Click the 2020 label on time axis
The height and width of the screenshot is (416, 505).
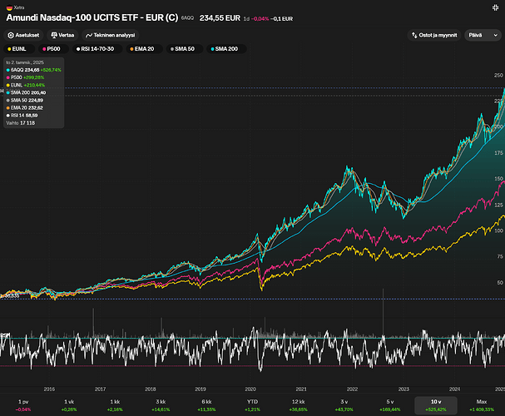tap(250, 389)
